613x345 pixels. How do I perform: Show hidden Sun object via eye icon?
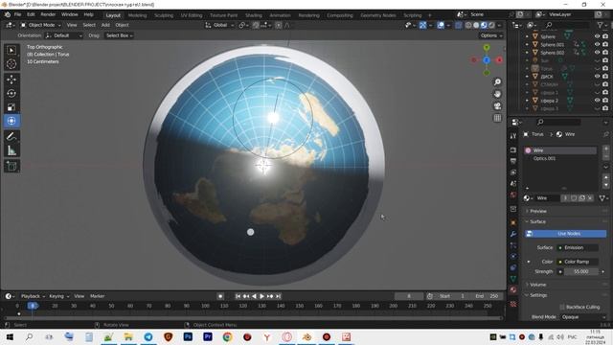click(x=597, y=60)
